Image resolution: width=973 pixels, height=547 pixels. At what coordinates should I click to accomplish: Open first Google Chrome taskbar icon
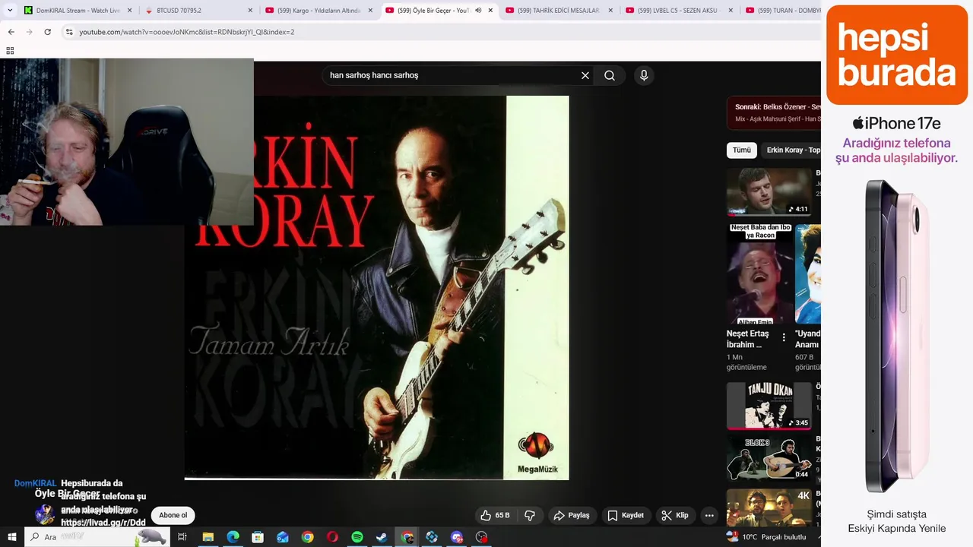307,537
